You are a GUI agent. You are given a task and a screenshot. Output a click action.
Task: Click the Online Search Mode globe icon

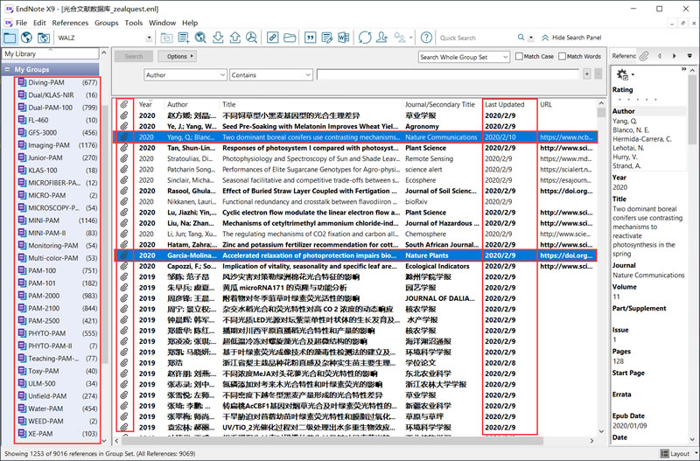[x=26, y=38]
